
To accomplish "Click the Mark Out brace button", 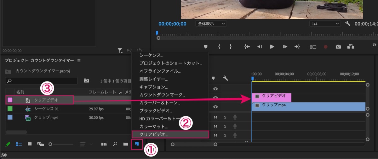I will tap(231, 47).
